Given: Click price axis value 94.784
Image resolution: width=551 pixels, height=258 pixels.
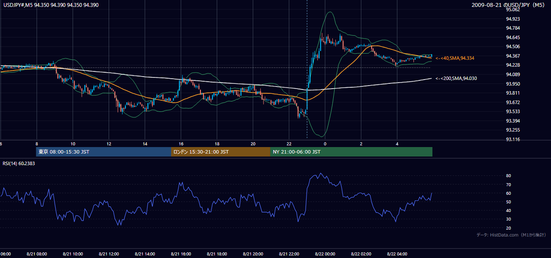Looking at the screenshot, I should point(513,28).
